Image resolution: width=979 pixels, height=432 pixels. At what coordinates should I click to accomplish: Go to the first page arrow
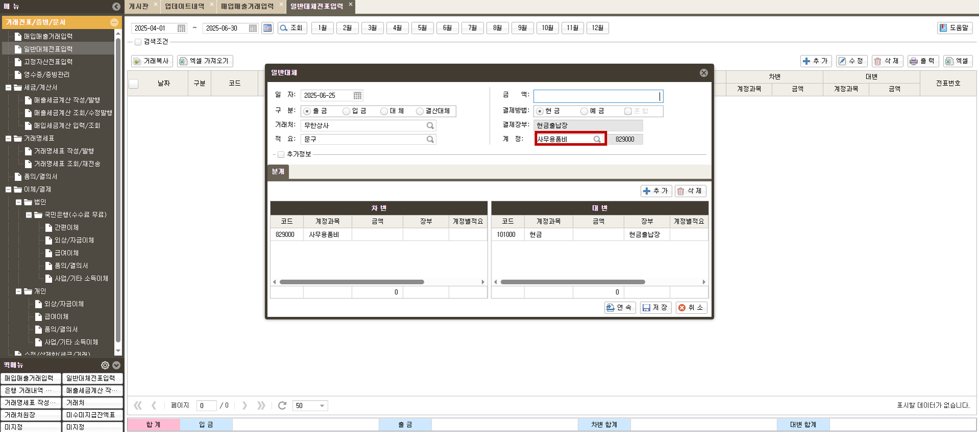click(x=138, y=406)
